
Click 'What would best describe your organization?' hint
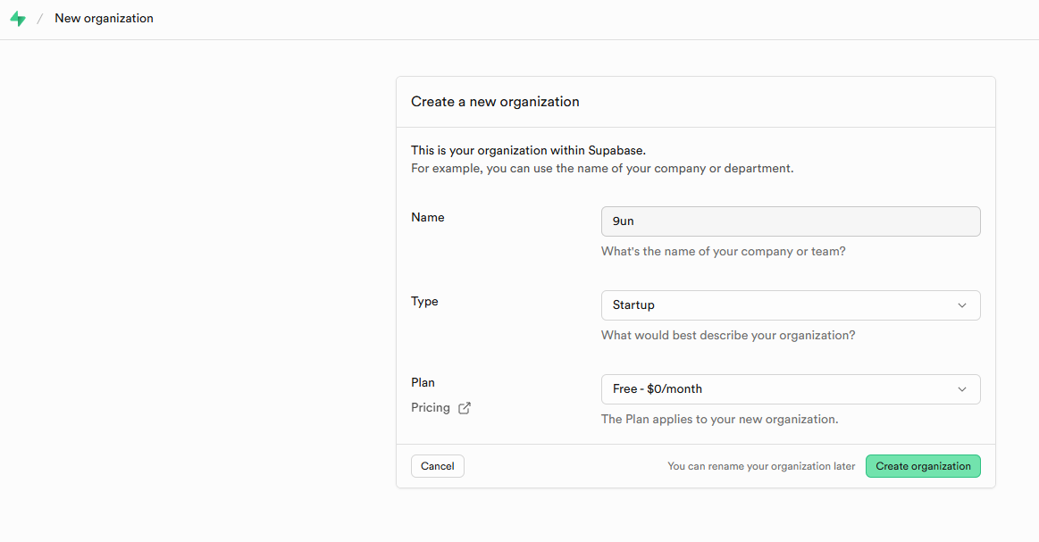[727, 335]
